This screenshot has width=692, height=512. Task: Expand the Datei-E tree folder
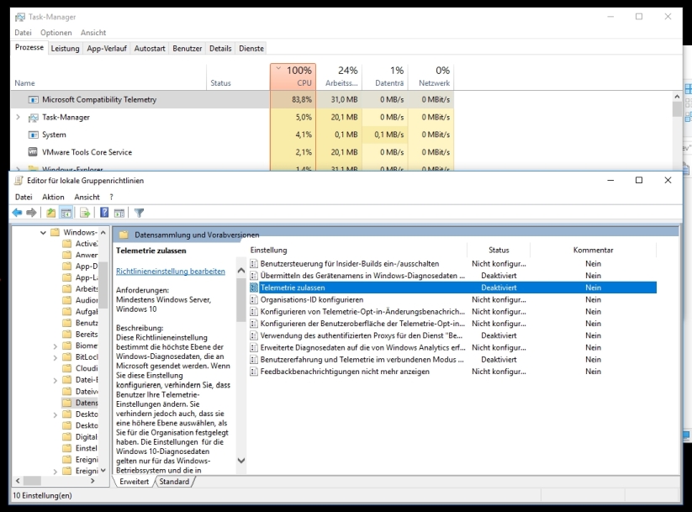click(x=55, y=380)
